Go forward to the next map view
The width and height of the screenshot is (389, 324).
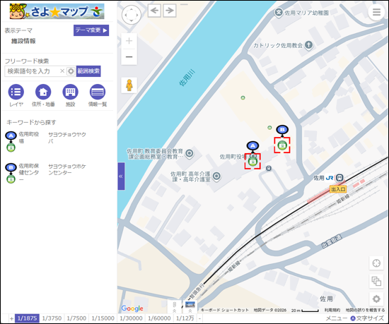pos(170,11)
